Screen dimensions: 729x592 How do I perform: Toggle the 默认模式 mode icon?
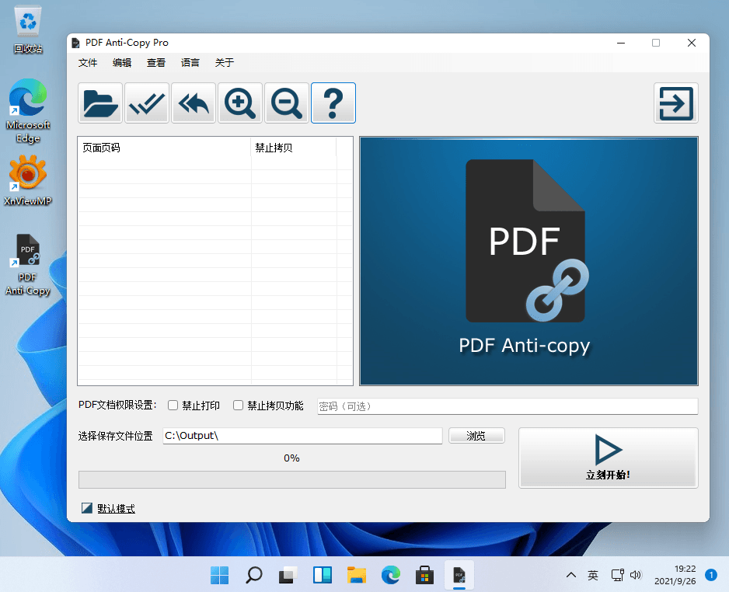(x=87, y=508)
